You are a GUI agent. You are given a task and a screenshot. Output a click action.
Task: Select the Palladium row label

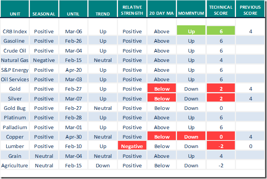coord(15,127)
